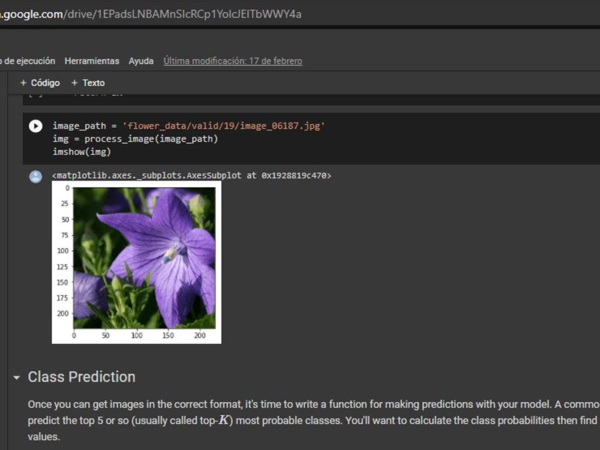Screen dimensions: 600x450
Task: Click the browser URL address bar
Action: [x=300, y=14]
